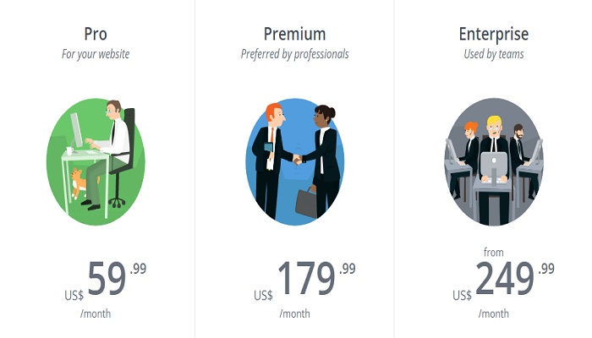Viewport: 592px width, 338px height.
Task: Click the Pro plan heading
Action: pyautogui.click(x=96, y=35)
